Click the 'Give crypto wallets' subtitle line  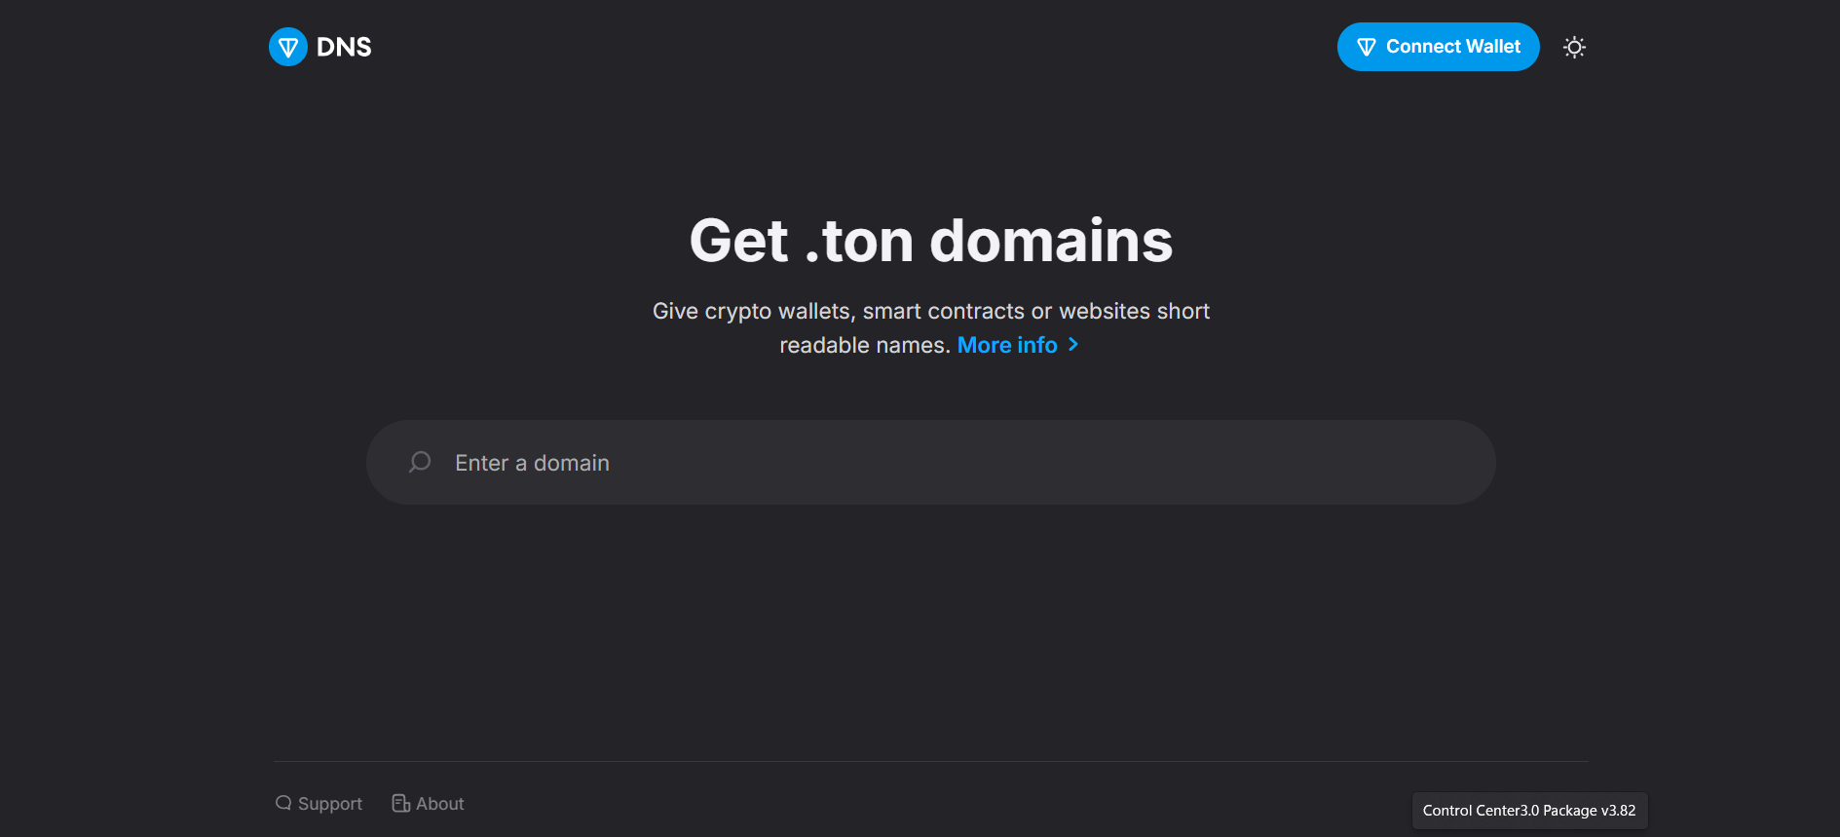pos(930,311)
